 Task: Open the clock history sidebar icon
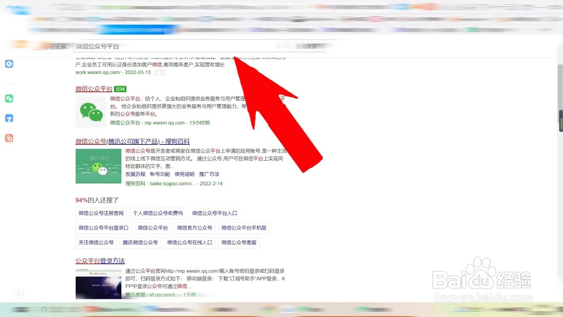pos(9,64)
